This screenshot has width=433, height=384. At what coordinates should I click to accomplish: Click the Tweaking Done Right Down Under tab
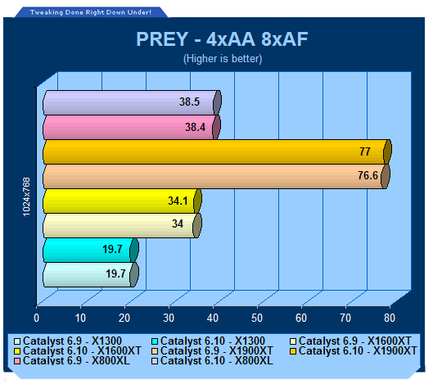coord(91,12)
